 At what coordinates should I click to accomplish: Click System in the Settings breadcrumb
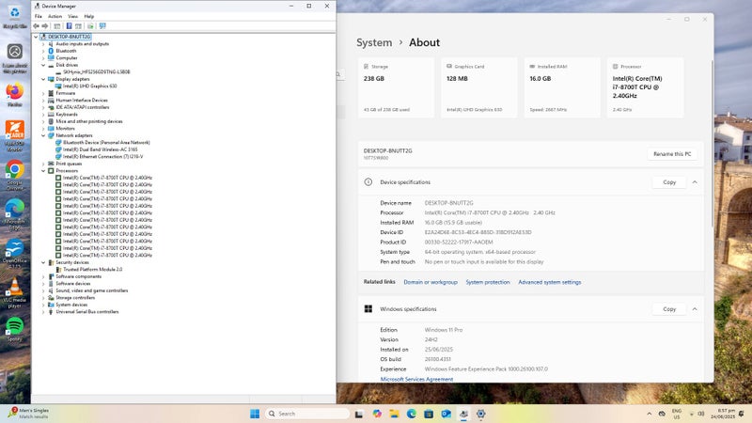coord(374,42)
